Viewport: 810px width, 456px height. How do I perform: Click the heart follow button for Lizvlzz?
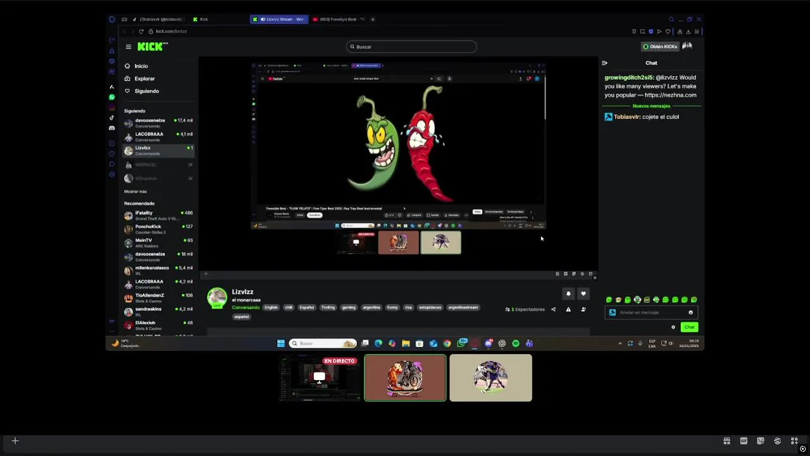(583, 293)
